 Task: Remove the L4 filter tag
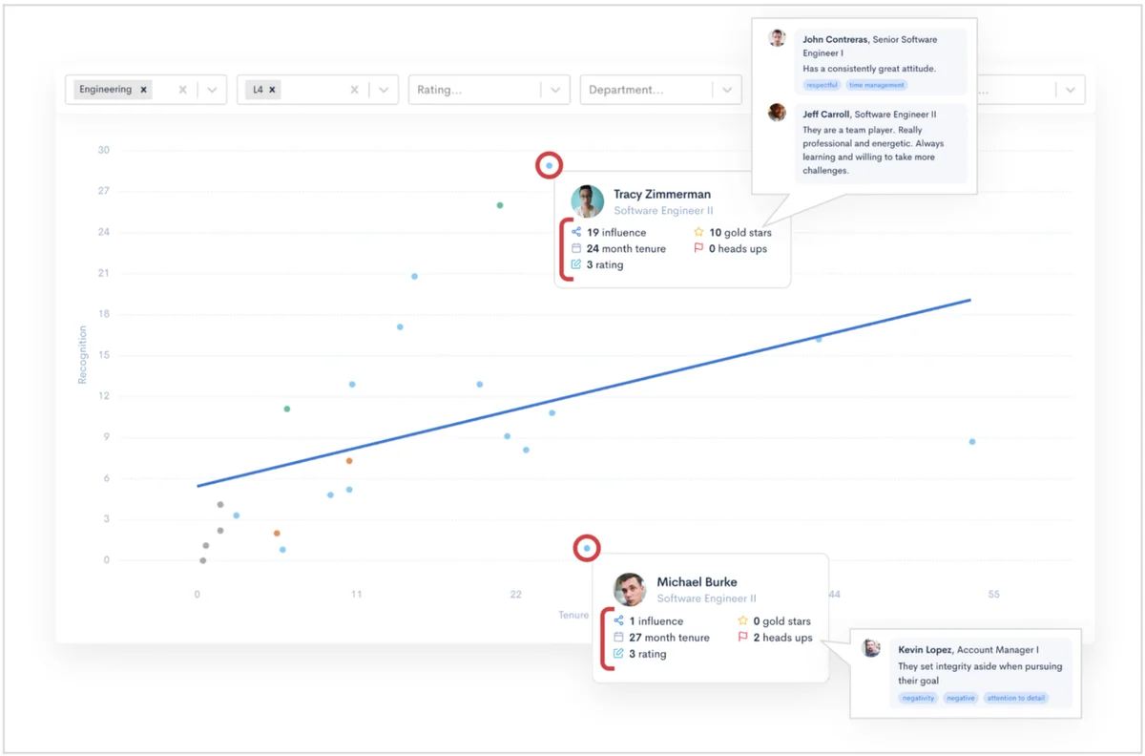(272, 89)
